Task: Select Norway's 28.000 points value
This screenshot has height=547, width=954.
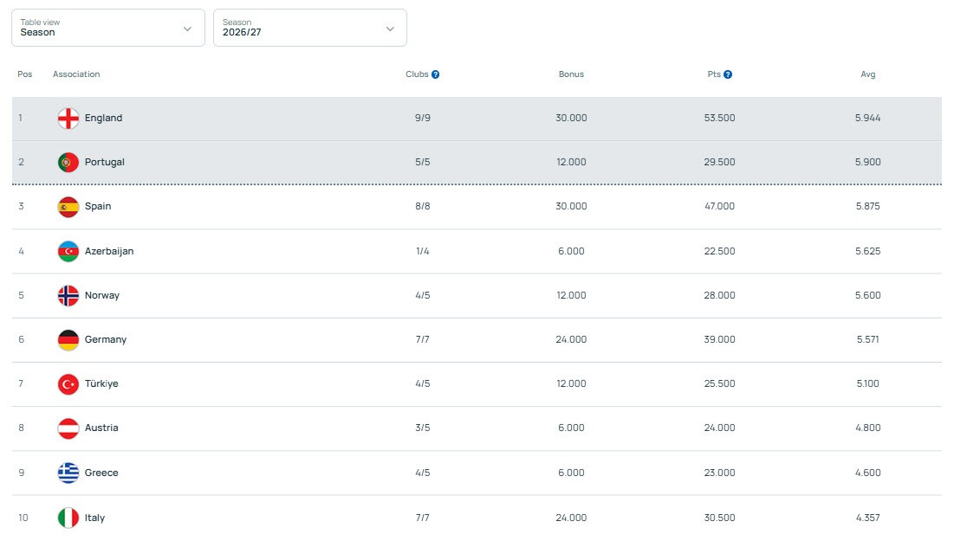Action: pos(720,295)
